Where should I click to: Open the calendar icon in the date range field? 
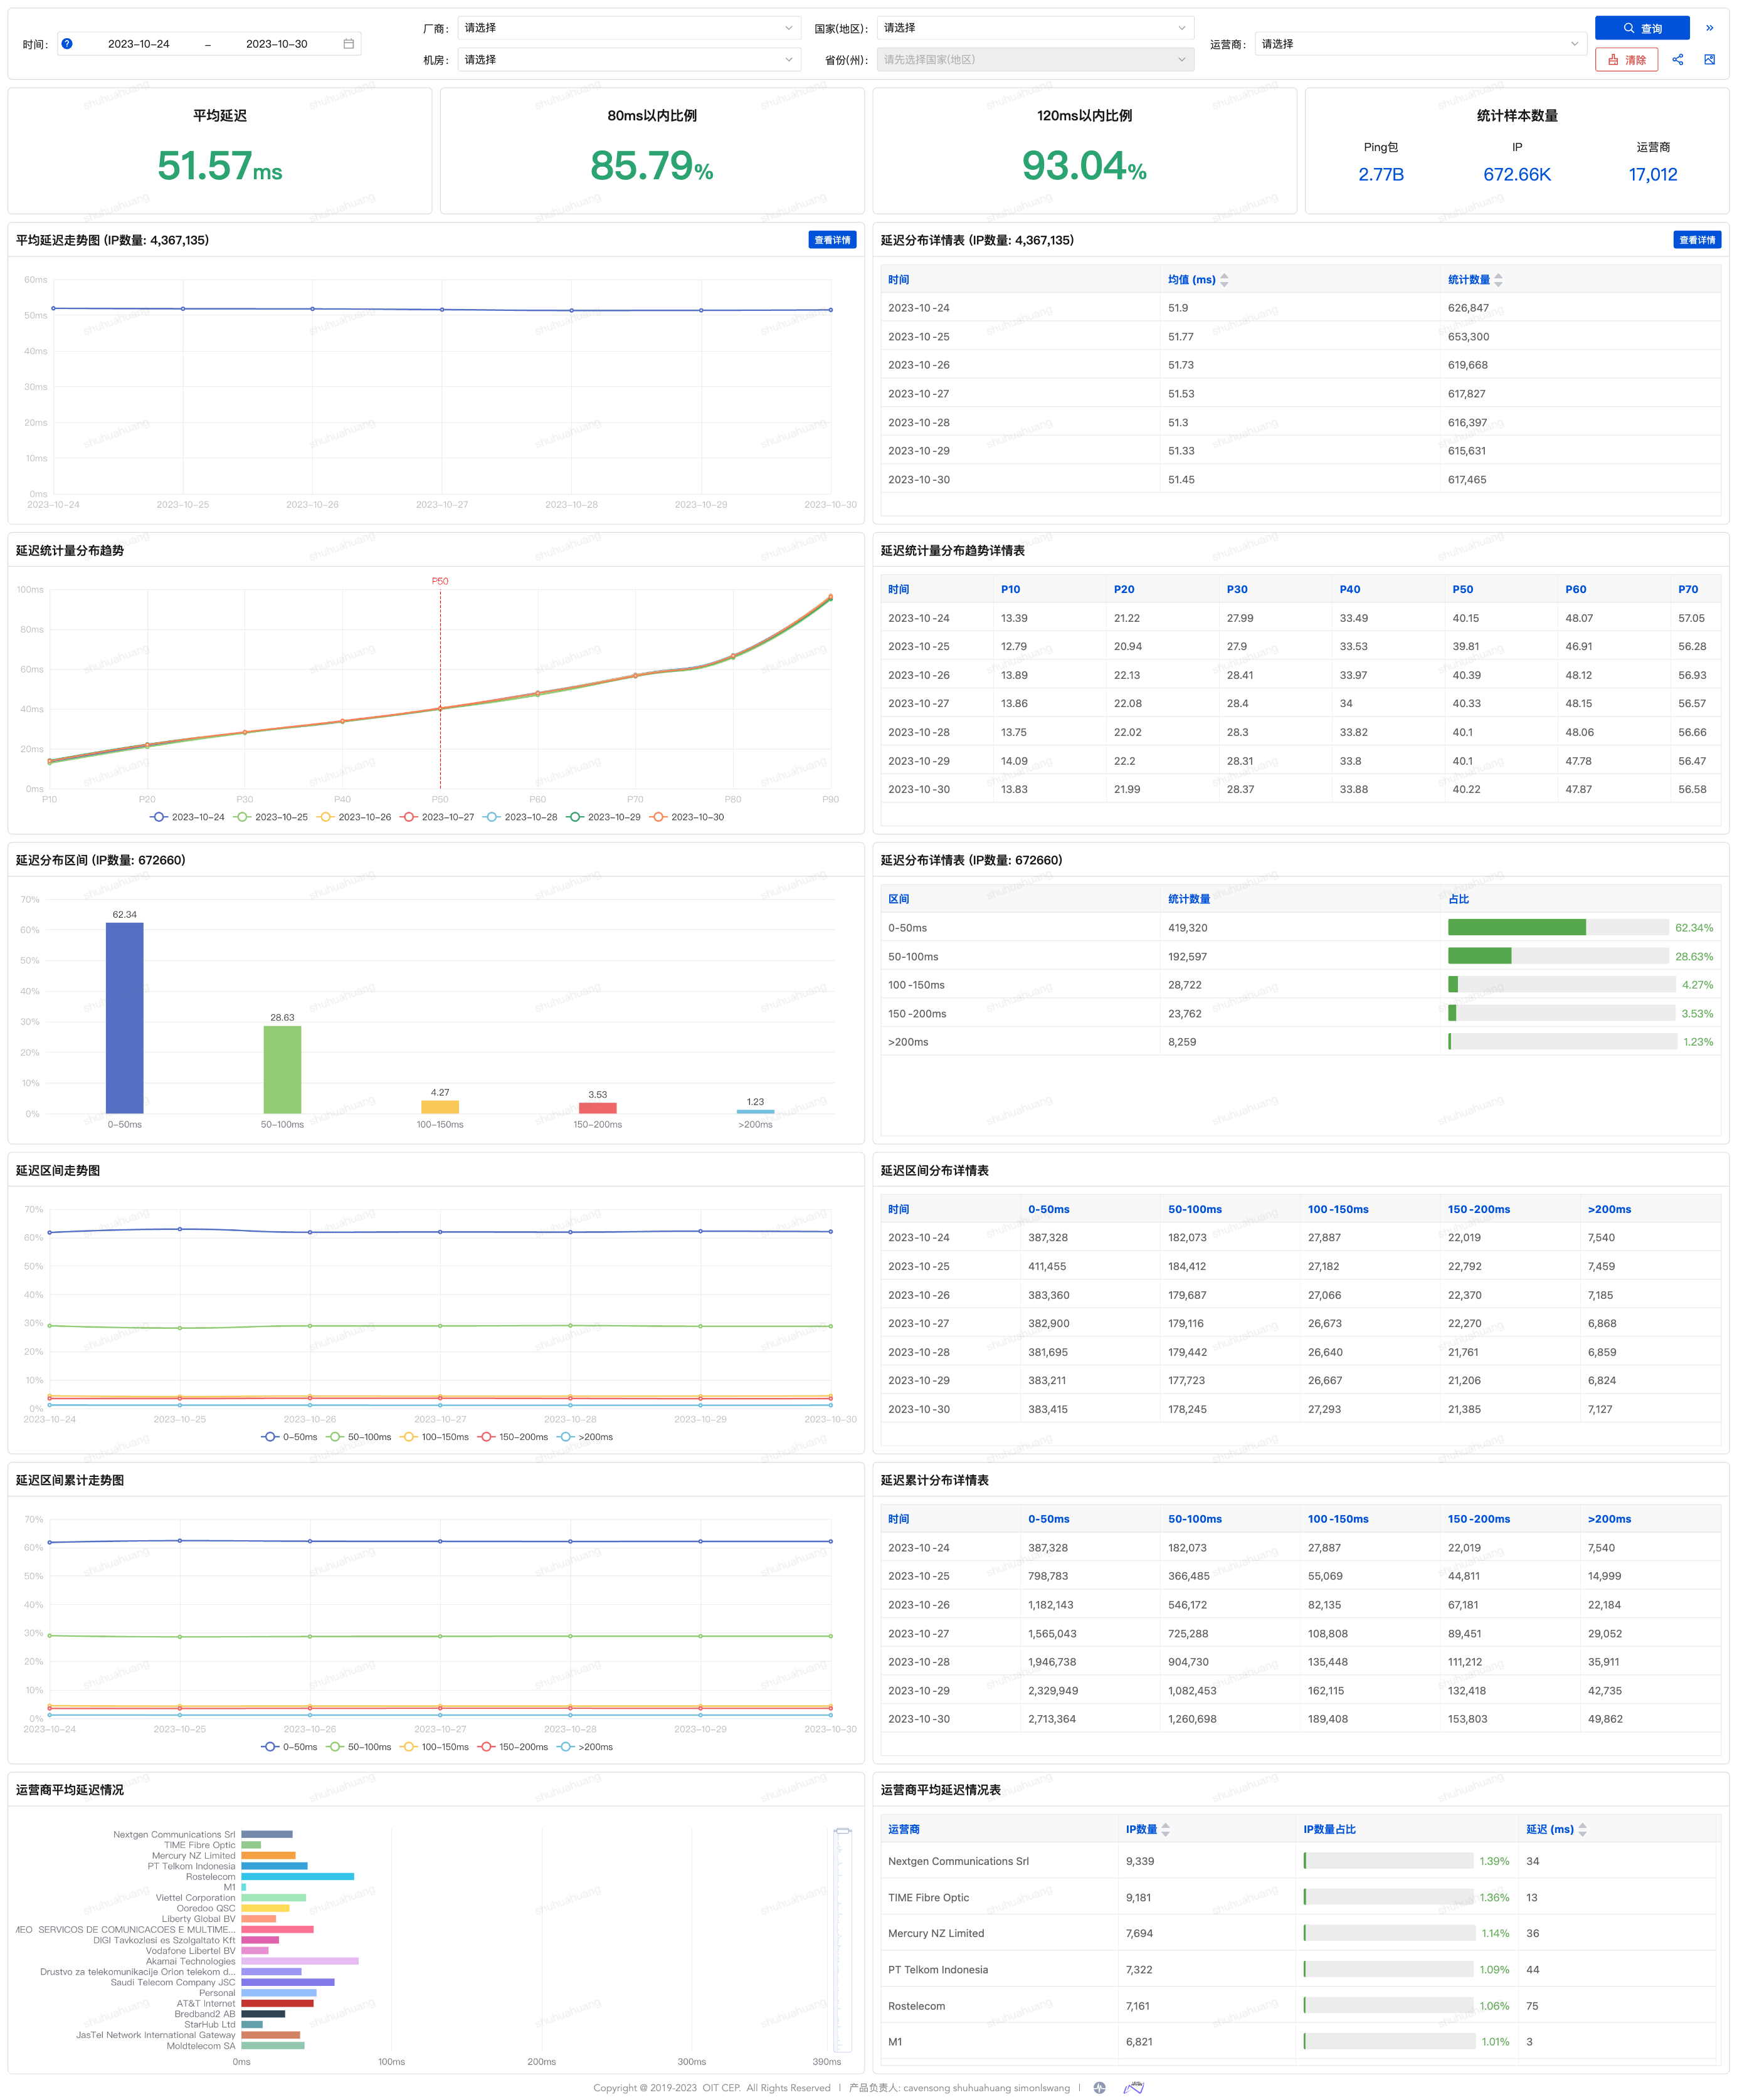348,44
